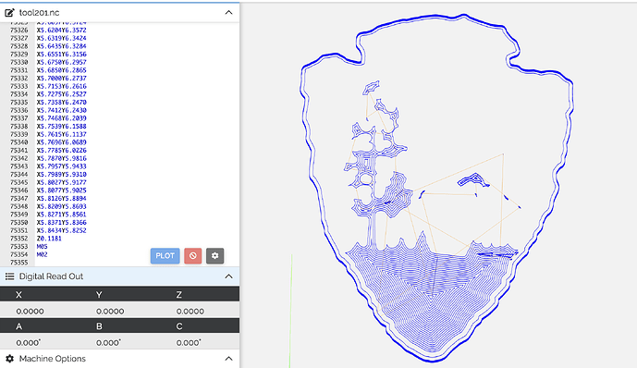Click the arrowhead toolpath outline in viewer
This screenshot has width=637, height=368.
(436, 188)
